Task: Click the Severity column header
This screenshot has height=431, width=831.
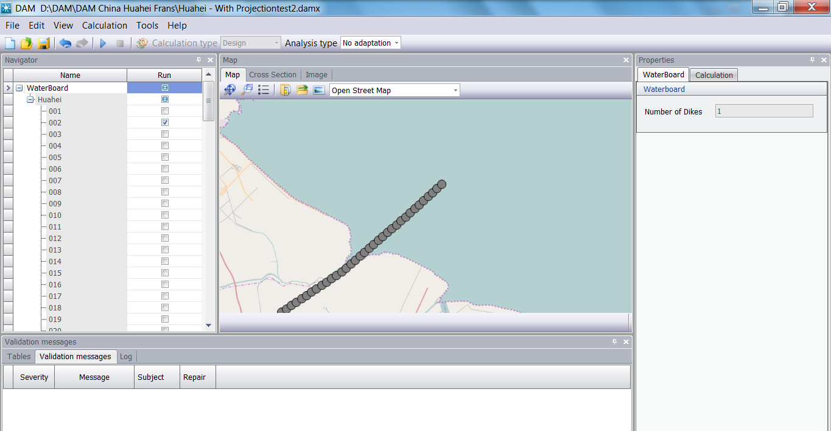Action: (34, 377)
